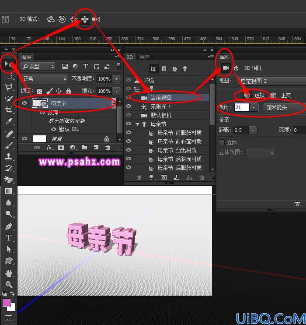Select the Crop tool

[8, 110]
